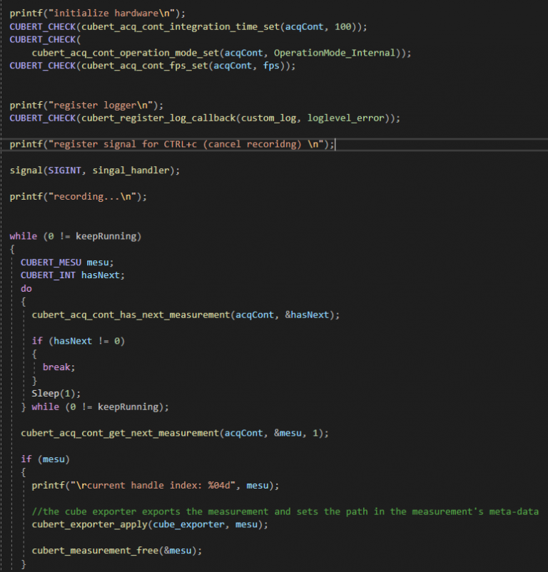Click the value 100 in integration time
Viewport: 548px width, 572px height.
click(x=343, y=26)
